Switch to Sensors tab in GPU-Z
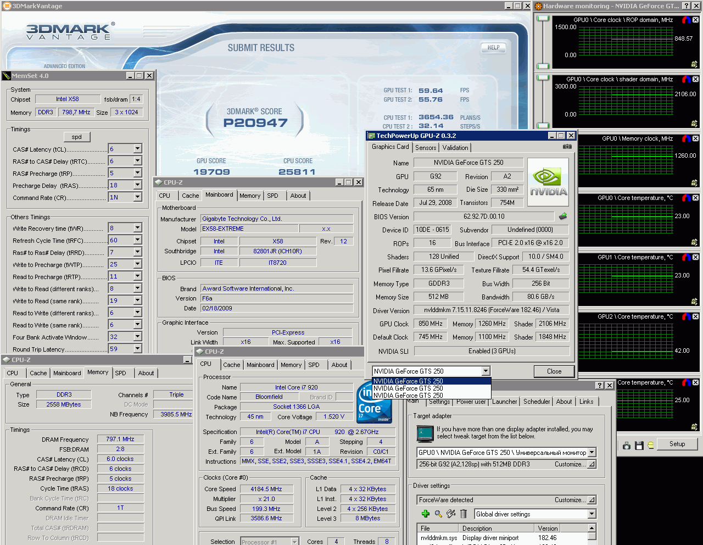The height and width of the screenshot is (545, 703). click(x=426, y=148)
